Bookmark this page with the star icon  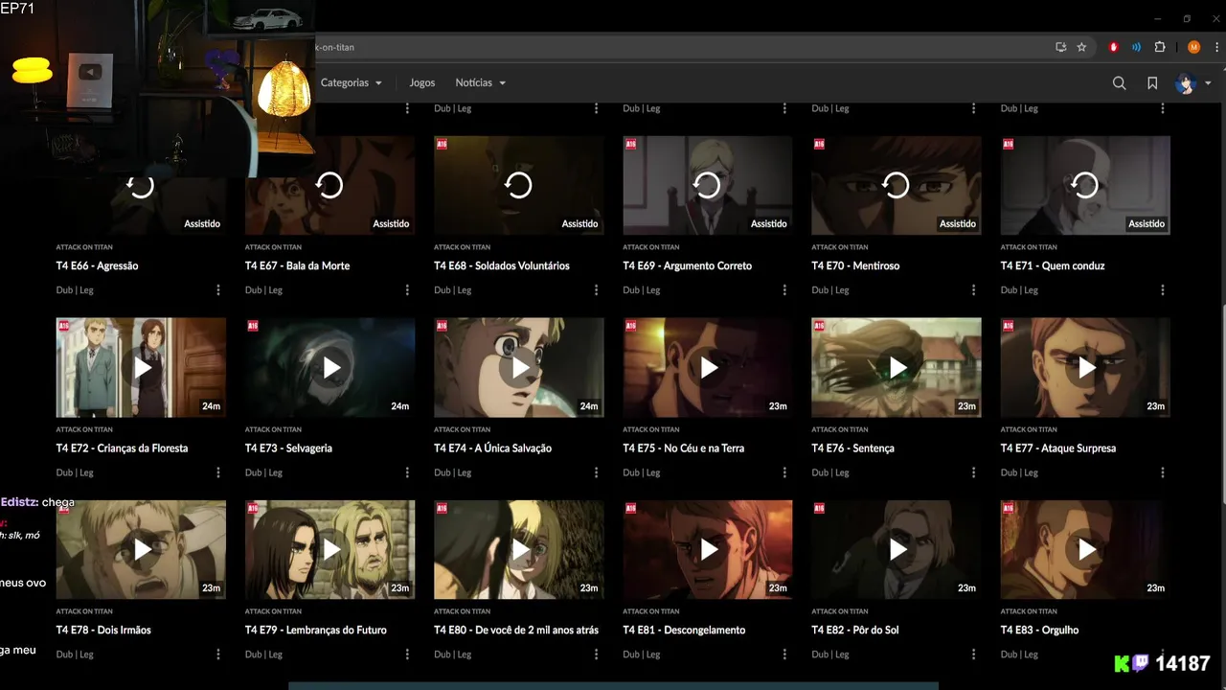[1081, 47]
